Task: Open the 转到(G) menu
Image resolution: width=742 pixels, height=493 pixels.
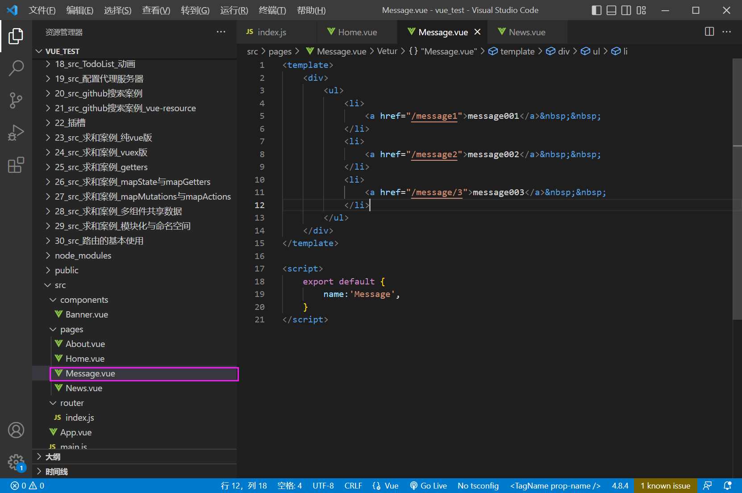Action: (x=195, y=10)
